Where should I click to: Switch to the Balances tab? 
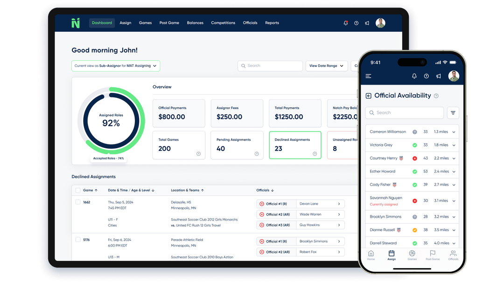(x=195, y=23)
